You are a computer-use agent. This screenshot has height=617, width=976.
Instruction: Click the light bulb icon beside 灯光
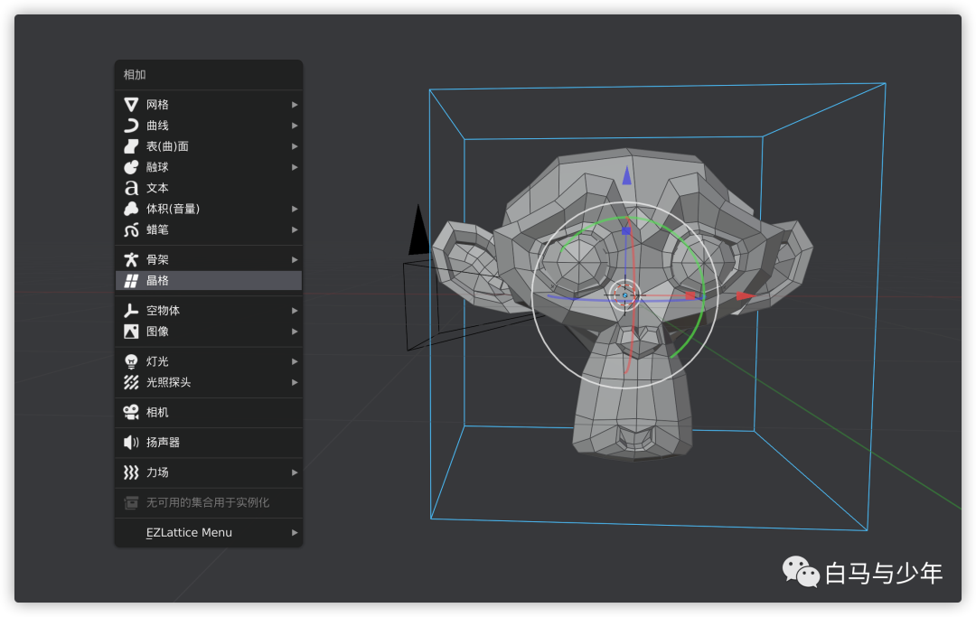coord(131,362)
